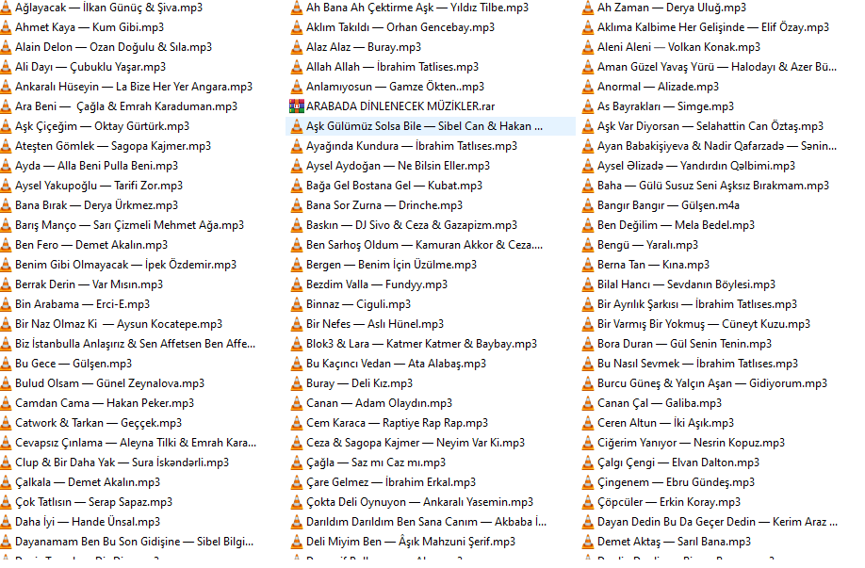Click the VLC icon for Barış Manço song
Screen dimensions: 865x568
pyautogui.click(x=6, y=225)
